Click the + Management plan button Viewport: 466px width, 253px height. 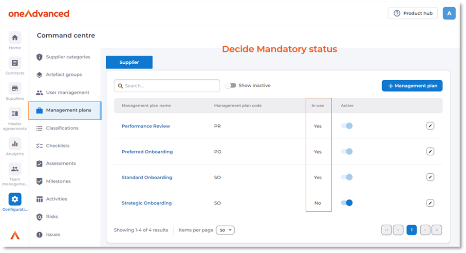pos(412,86)
